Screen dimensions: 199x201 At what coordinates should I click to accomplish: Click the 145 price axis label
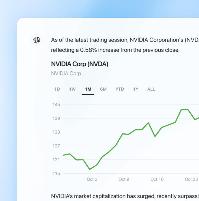pyautogui.click(x=56, y=105)
